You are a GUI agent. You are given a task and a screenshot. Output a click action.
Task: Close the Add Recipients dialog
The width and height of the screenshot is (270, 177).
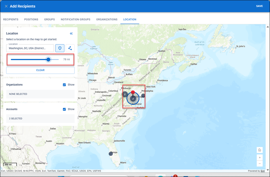pyautogui.click(x=6, y=6)
